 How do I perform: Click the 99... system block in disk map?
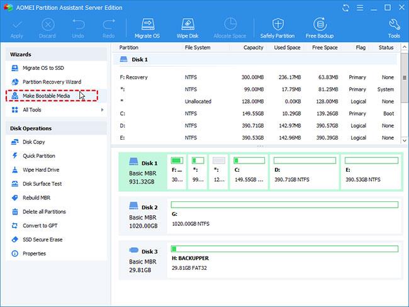pyautogui.click(x=198, y=171)
